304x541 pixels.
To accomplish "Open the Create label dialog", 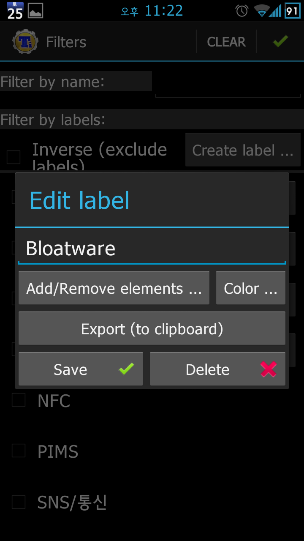I will click(243, 150).
